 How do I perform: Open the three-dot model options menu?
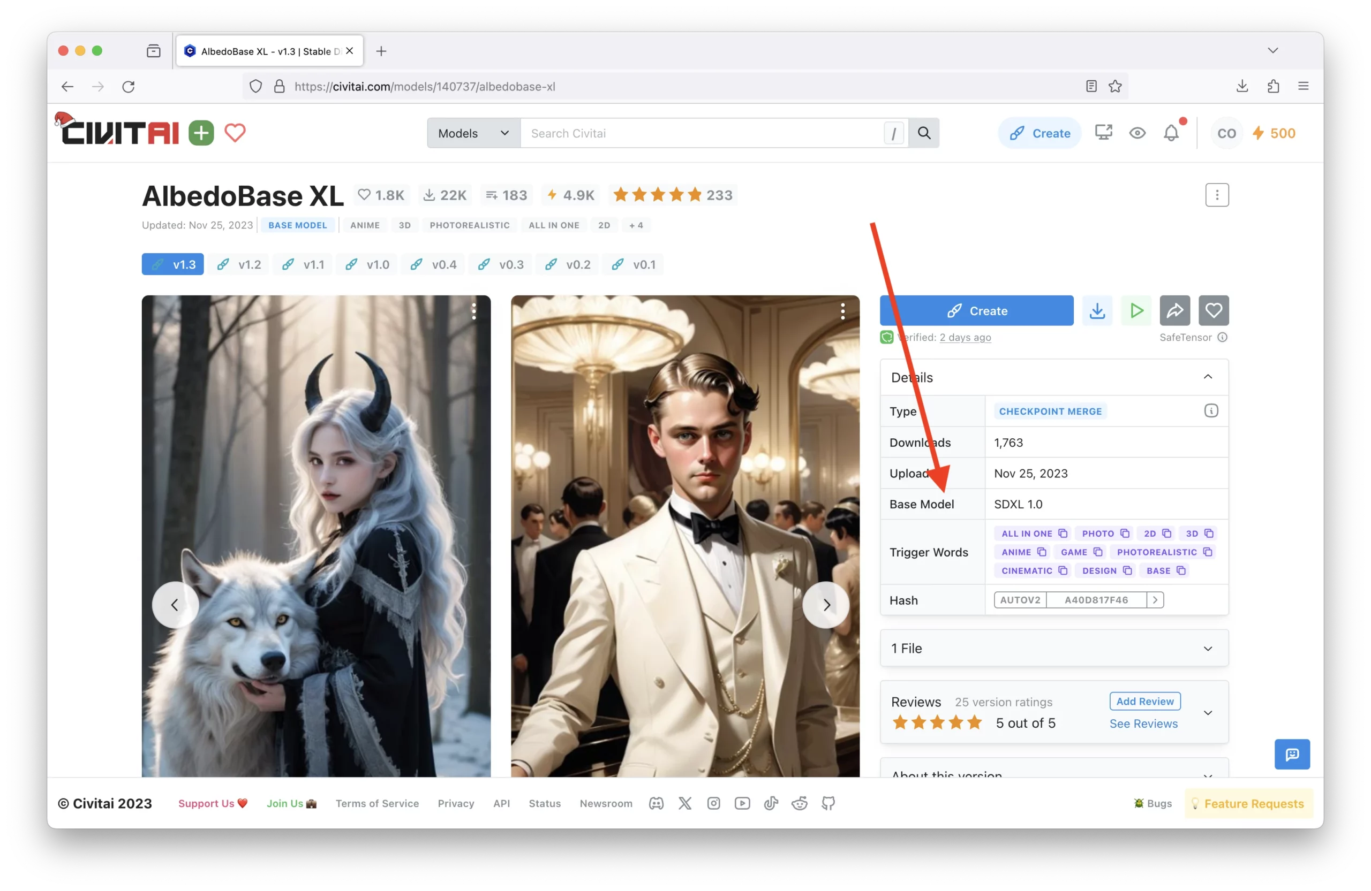[1217, 195]
